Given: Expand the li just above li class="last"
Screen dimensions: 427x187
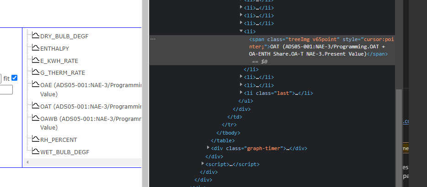Looking at the screenshot, I should point(241,85).
